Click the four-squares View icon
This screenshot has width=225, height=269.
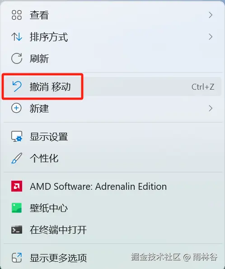coord(17,15)
